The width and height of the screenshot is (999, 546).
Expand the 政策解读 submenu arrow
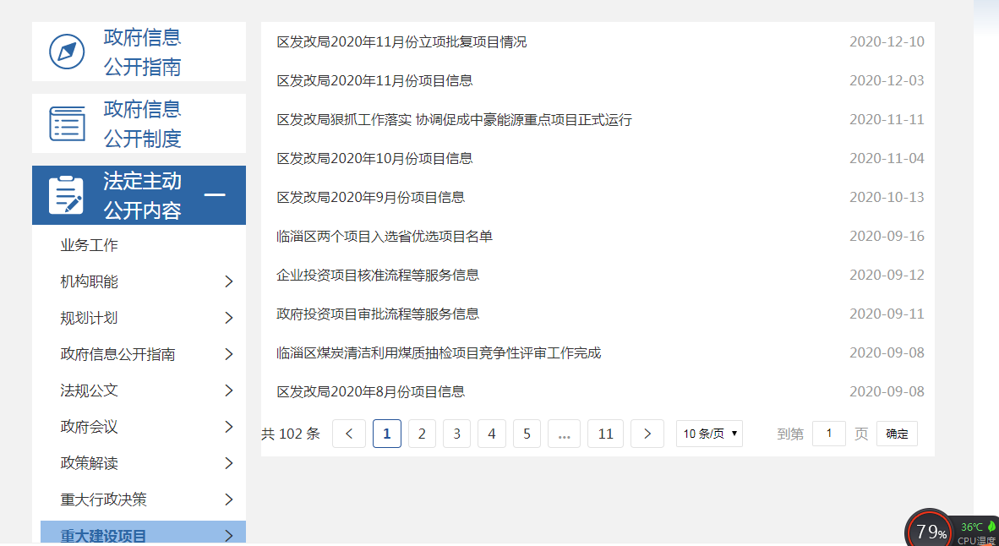(x=228, y=463)
